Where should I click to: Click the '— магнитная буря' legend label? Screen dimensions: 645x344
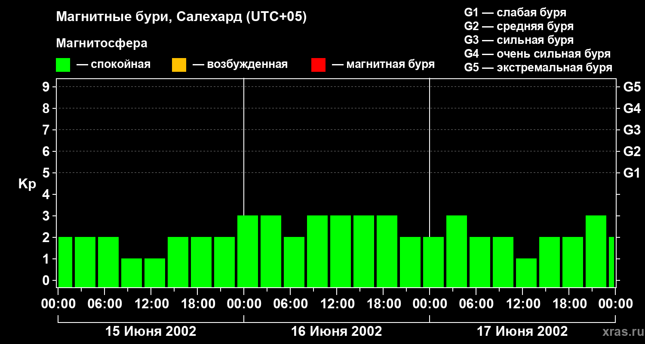click(x=384, y=64)
